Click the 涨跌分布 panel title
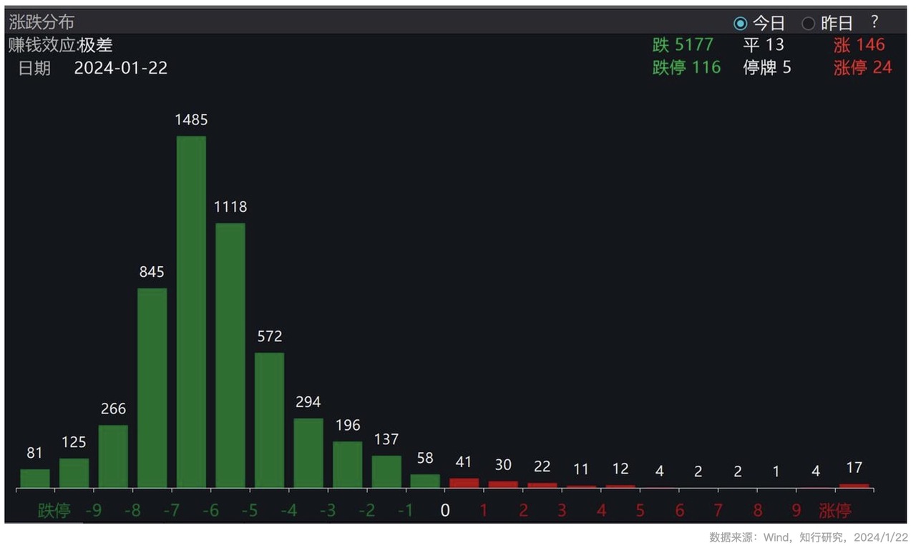Viewport: 916px width, 548px height. point(42,22)
